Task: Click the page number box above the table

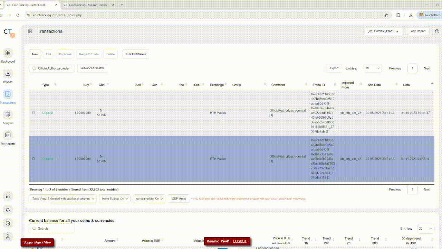Action: click(412, 68)
